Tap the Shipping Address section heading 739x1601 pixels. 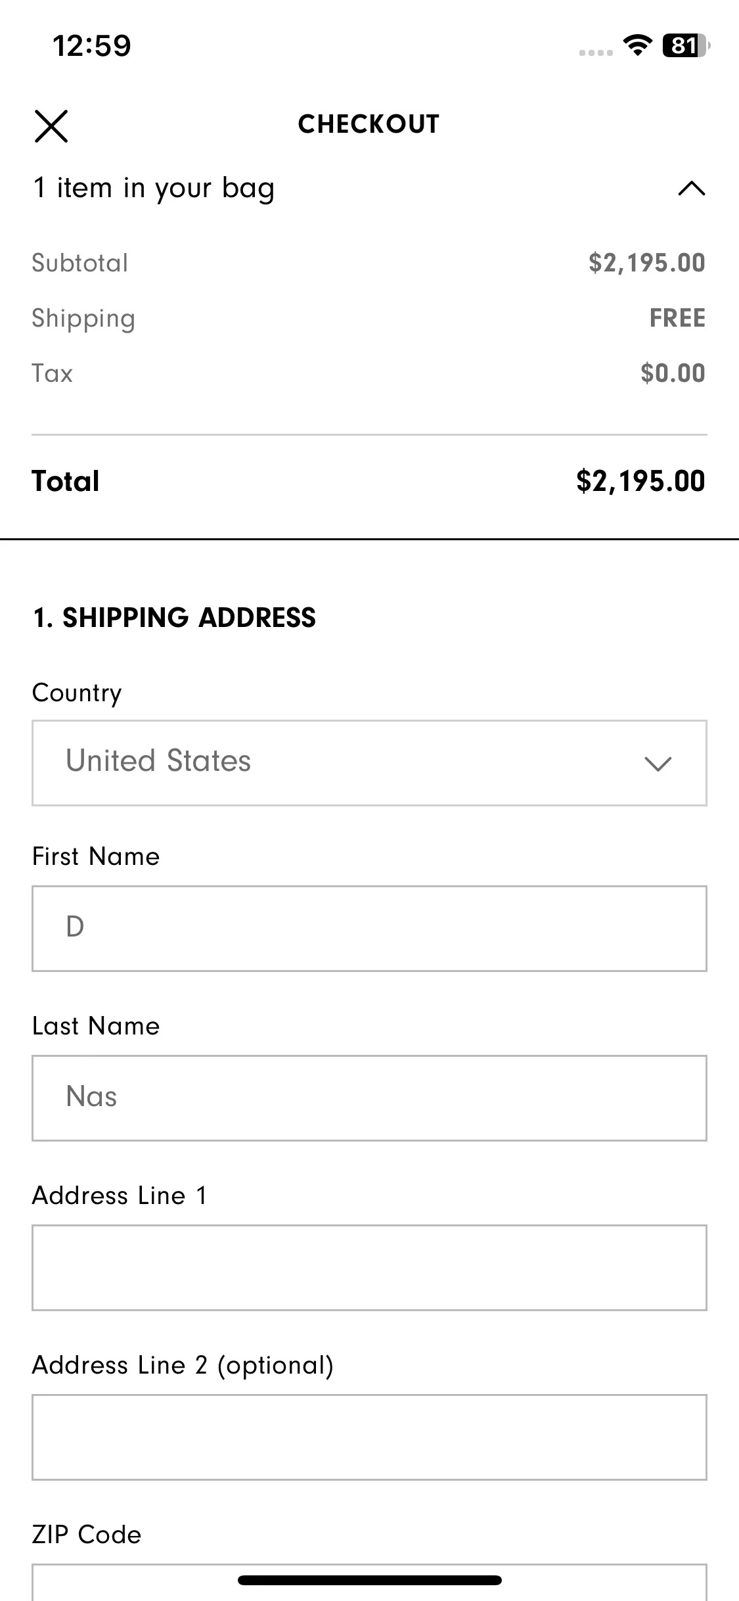[x=174, y=618]
